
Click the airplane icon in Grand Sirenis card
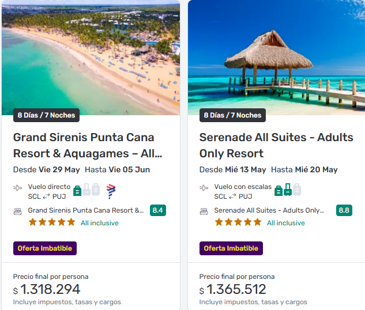(18, 188)
